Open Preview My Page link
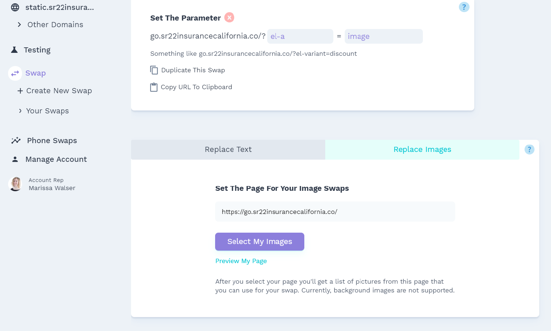 pos(241,261)
